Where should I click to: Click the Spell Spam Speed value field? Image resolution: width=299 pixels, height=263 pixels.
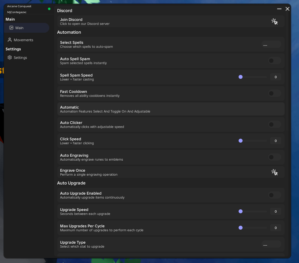pyautogui.click(x=276, y=77)
